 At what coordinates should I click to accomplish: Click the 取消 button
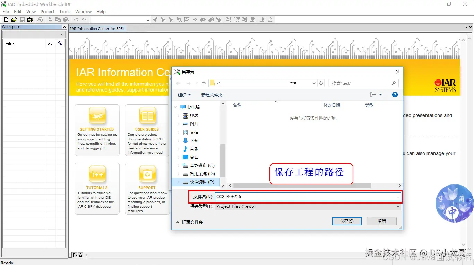(x=382, y=221)
